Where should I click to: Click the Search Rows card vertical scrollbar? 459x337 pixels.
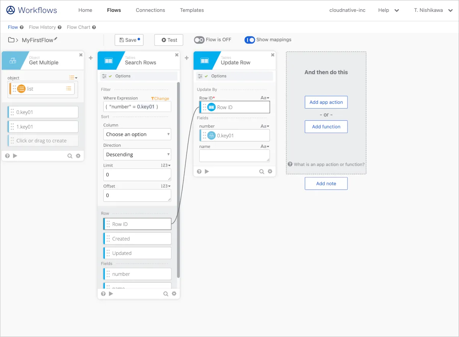tap(178, 180)
